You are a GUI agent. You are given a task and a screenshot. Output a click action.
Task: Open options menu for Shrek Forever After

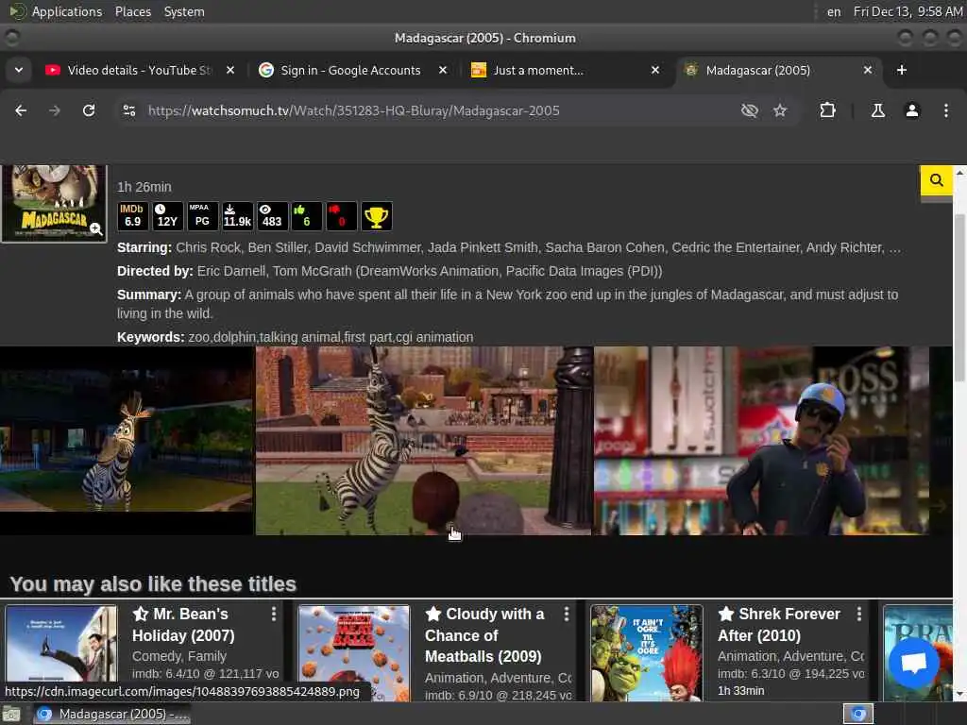coord(859,614)
